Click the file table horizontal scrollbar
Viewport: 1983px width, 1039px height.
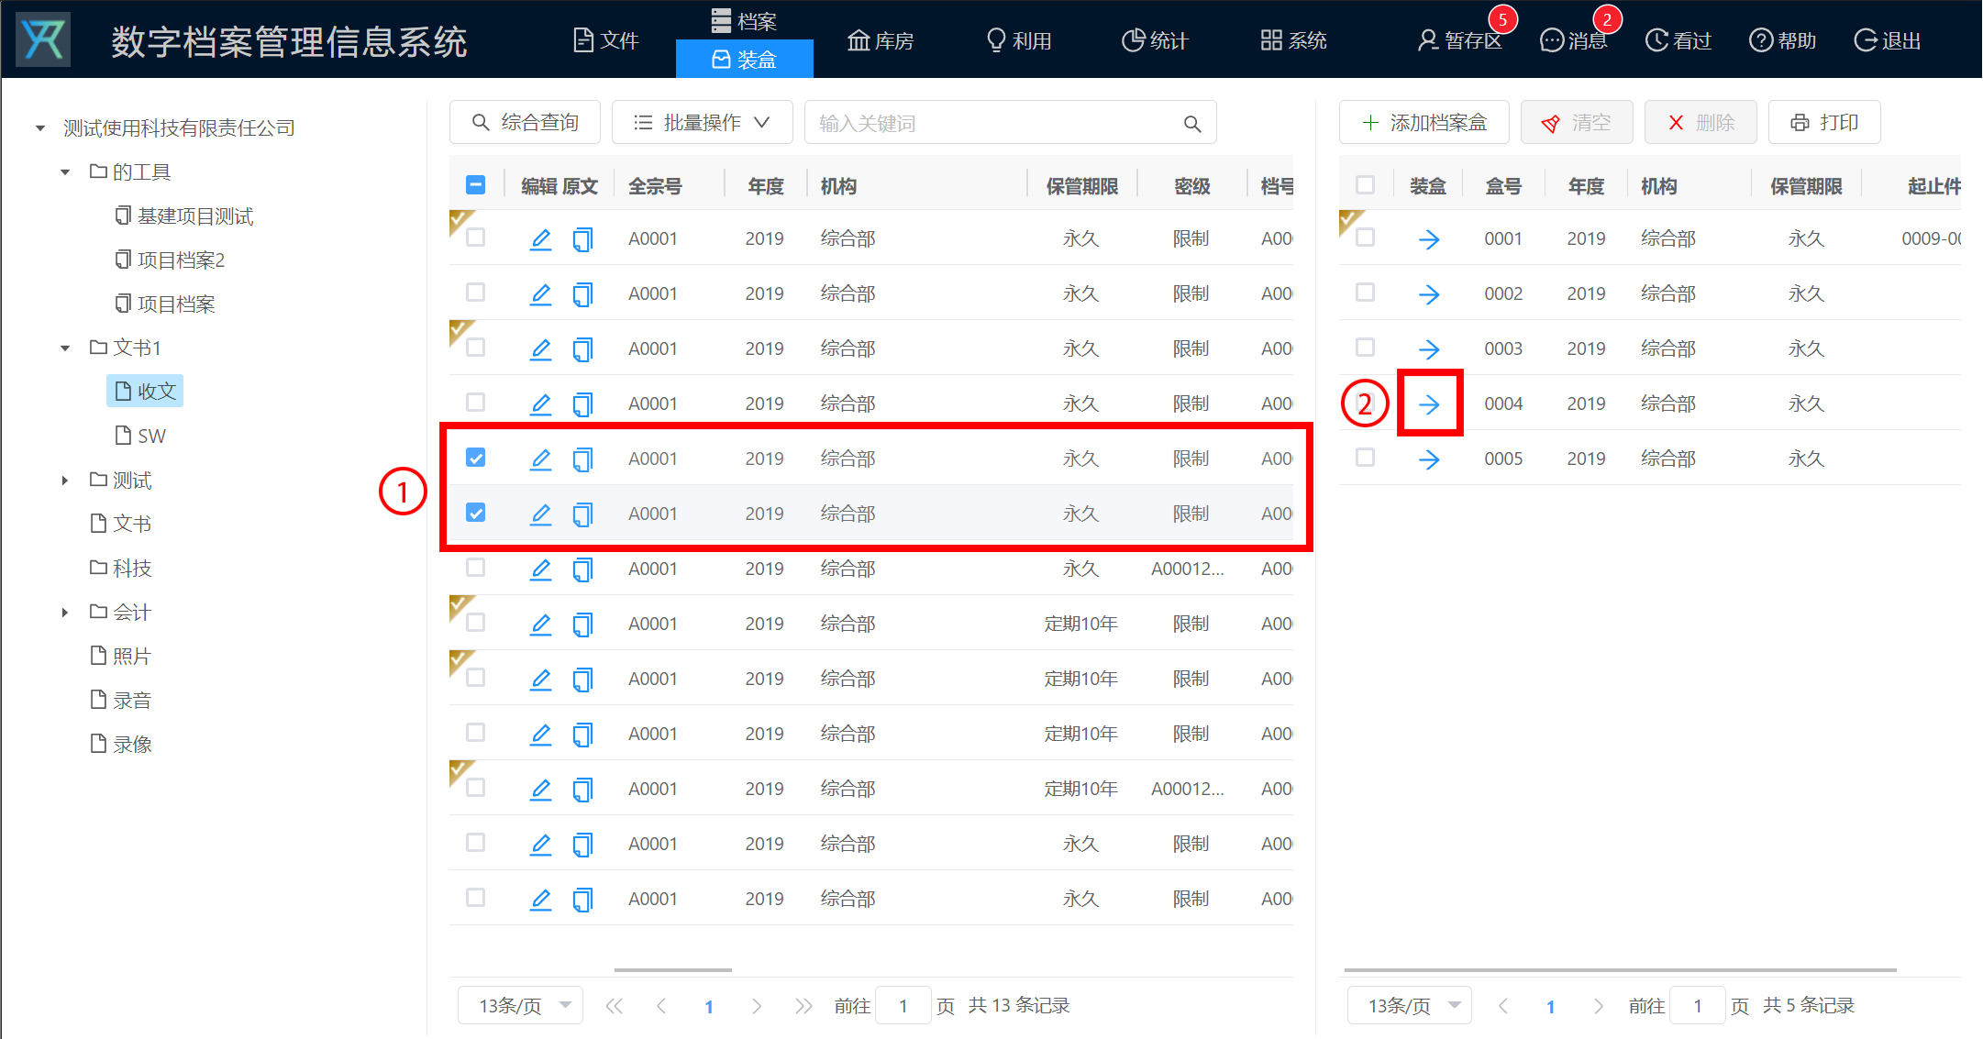pyautogui.click(x=673, y=969)
